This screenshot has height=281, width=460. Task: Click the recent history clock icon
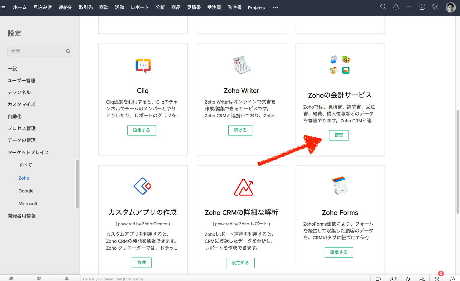point(452,279)
